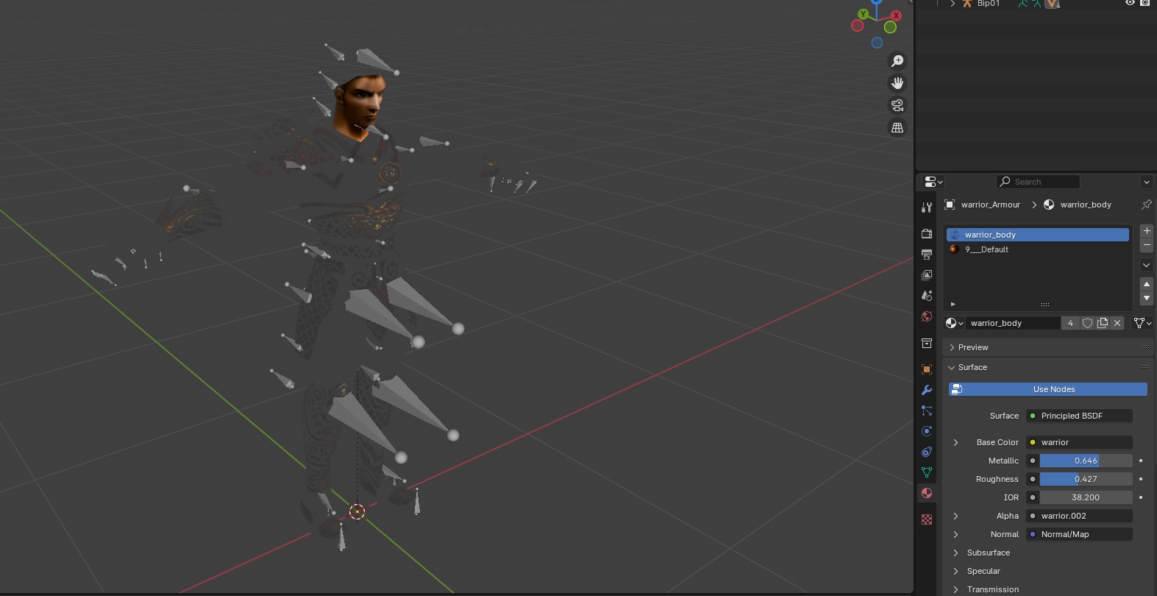
Task: Open the Particles properties tab
Action: click(x=927, y=411)
